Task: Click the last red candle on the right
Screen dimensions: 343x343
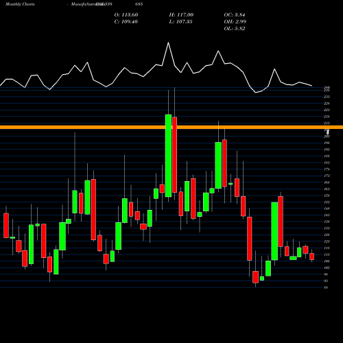Action: 311,257
